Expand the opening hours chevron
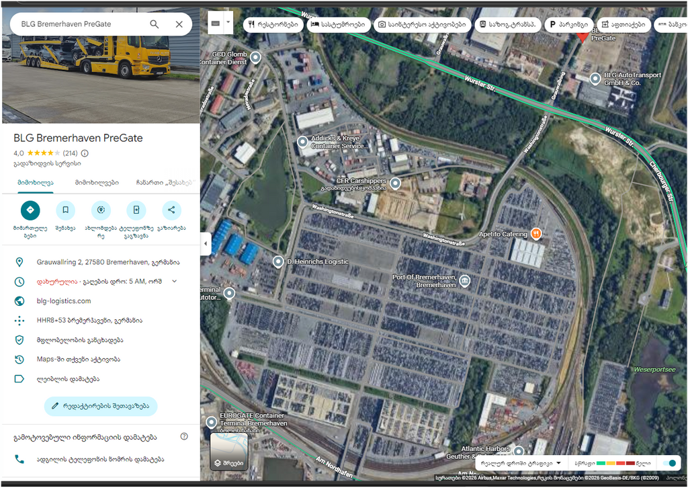This screenshot has width=688, height=488. coord(174,281)
